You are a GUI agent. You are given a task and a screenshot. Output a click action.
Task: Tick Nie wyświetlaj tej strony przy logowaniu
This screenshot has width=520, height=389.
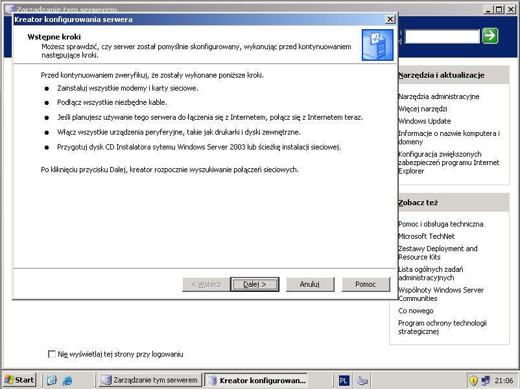click(52, 354)
